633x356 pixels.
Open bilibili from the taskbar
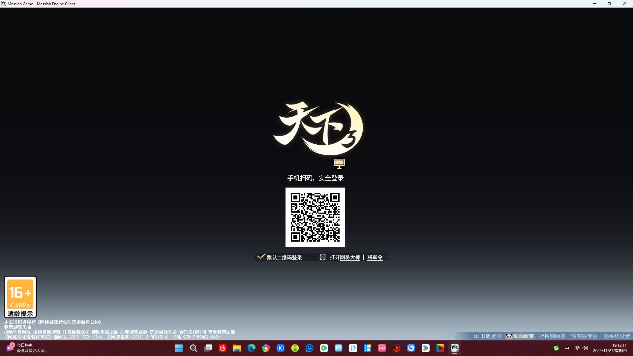[382, 348]
